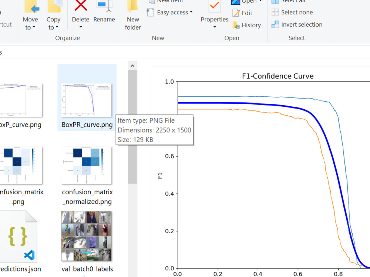Image resolution: width=370 pixels, height=277 pixels.
Task: Select the confusion_matrix.png thumbnail
Action: 21,165
